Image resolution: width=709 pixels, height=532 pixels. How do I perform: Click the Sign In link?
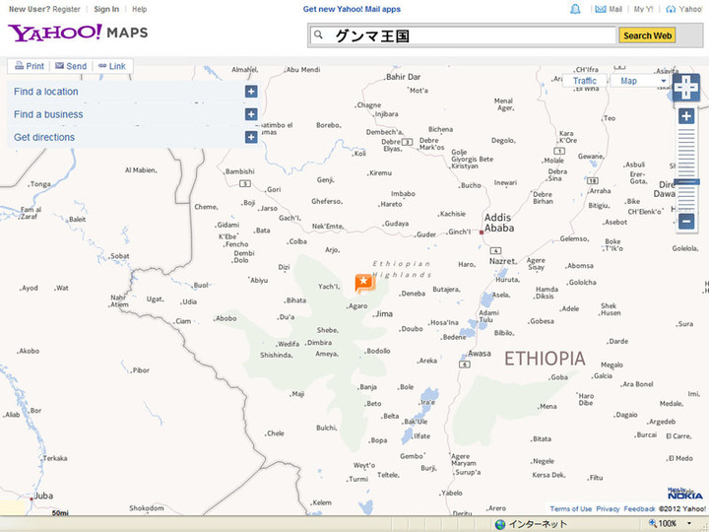coord(106,9)
